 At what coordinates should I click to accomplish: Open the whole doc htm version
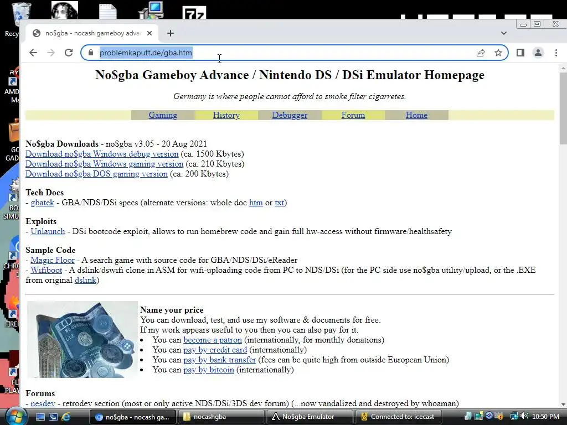(256, 203)
